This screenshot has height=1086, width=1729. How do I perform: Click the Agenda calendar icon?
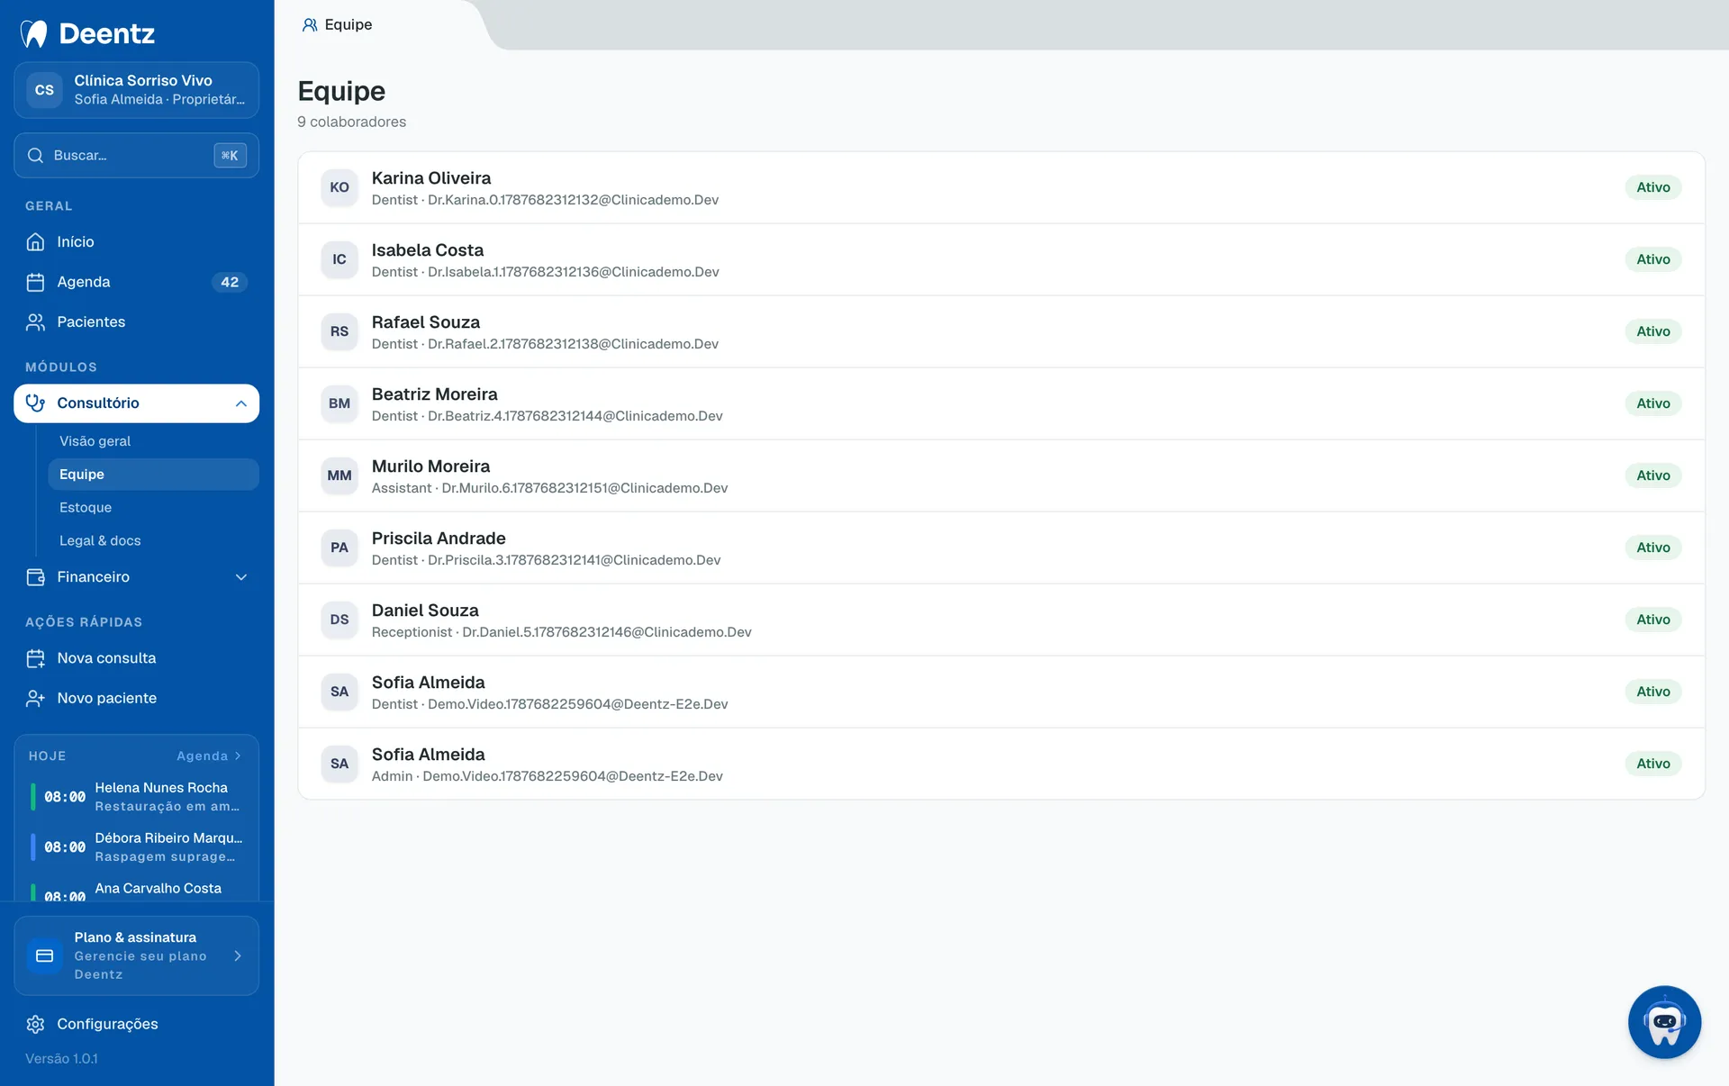click(x=35, y=282)
